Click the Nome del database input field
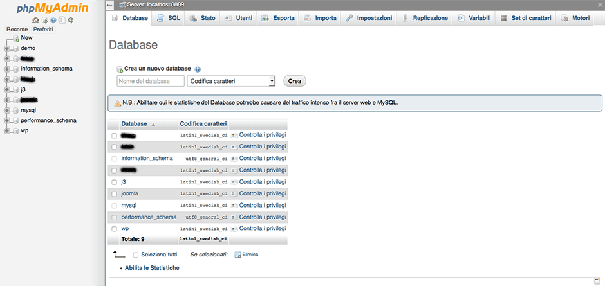This screenshot has height=286, width=605. click(x=151, y=81)
